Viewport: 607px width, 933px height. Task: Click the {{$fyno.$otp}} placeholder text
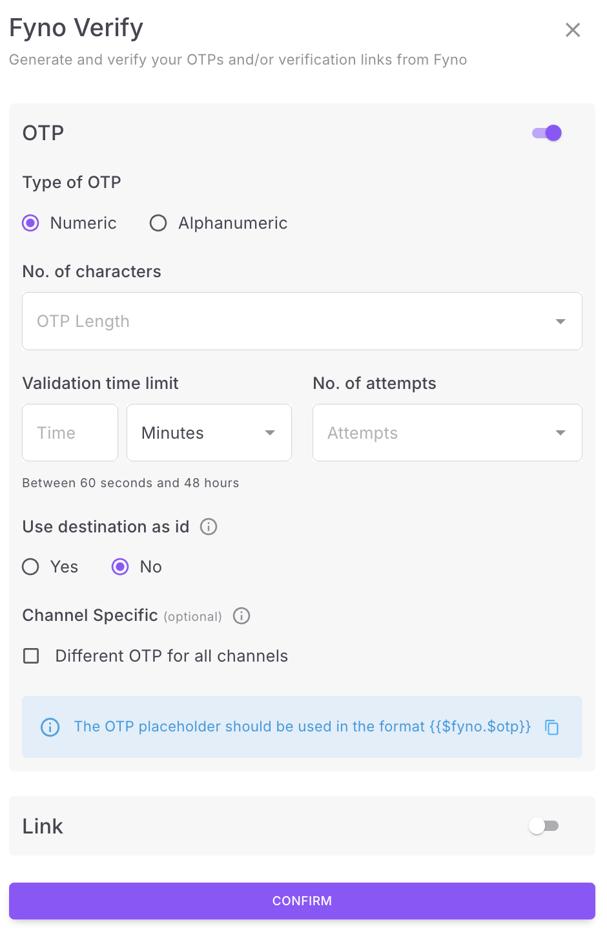pyautogui.click(x=480, y=726)
